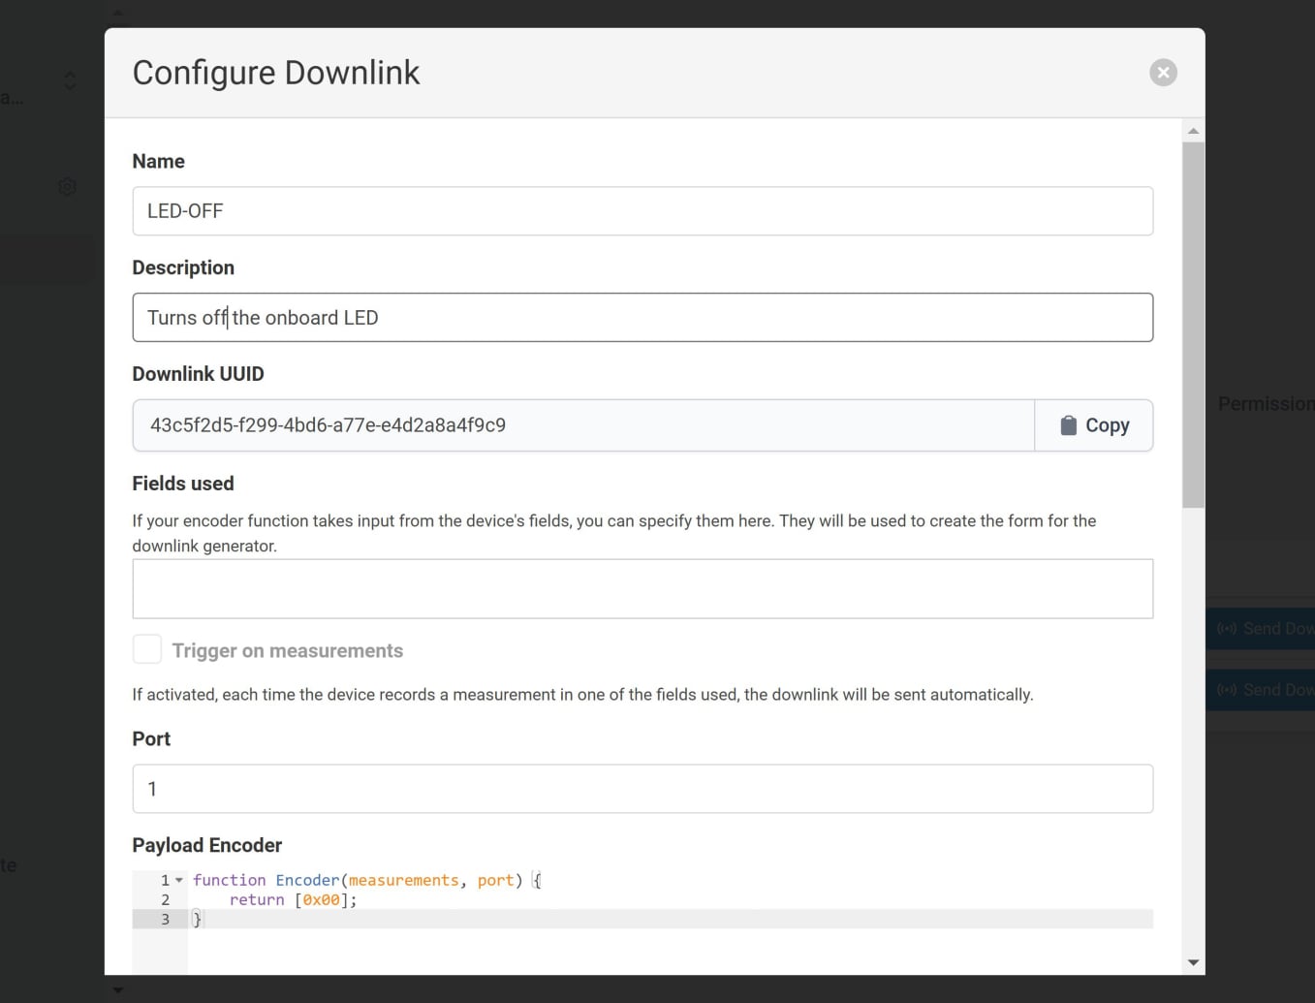
Task: Click the scrollbar down arrow in dialog
Action: (x=1193, y=962)
